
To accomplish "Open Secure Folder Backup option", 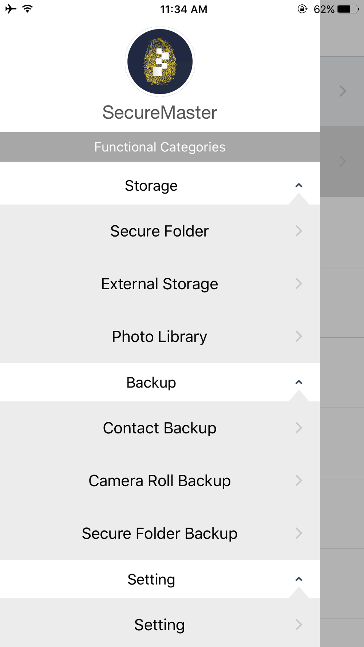I will [159, 533].
